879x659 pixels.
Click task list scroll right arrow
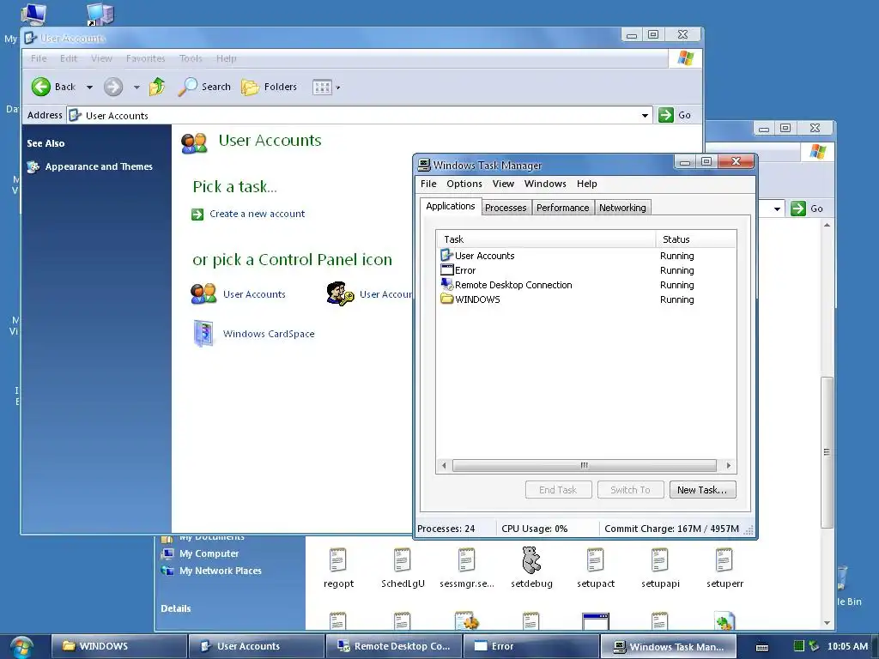(x=728, y=465)
